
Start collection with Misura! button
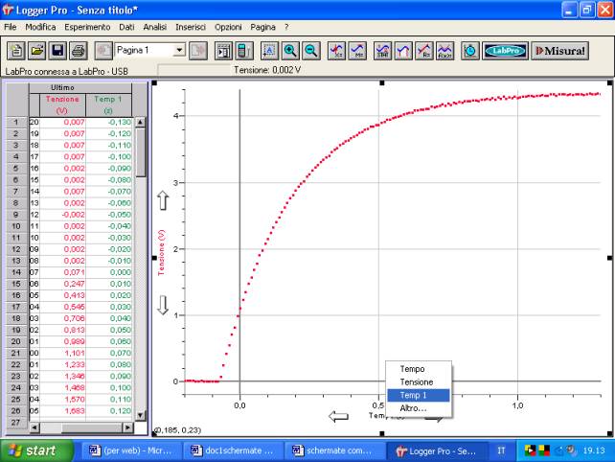560,51
